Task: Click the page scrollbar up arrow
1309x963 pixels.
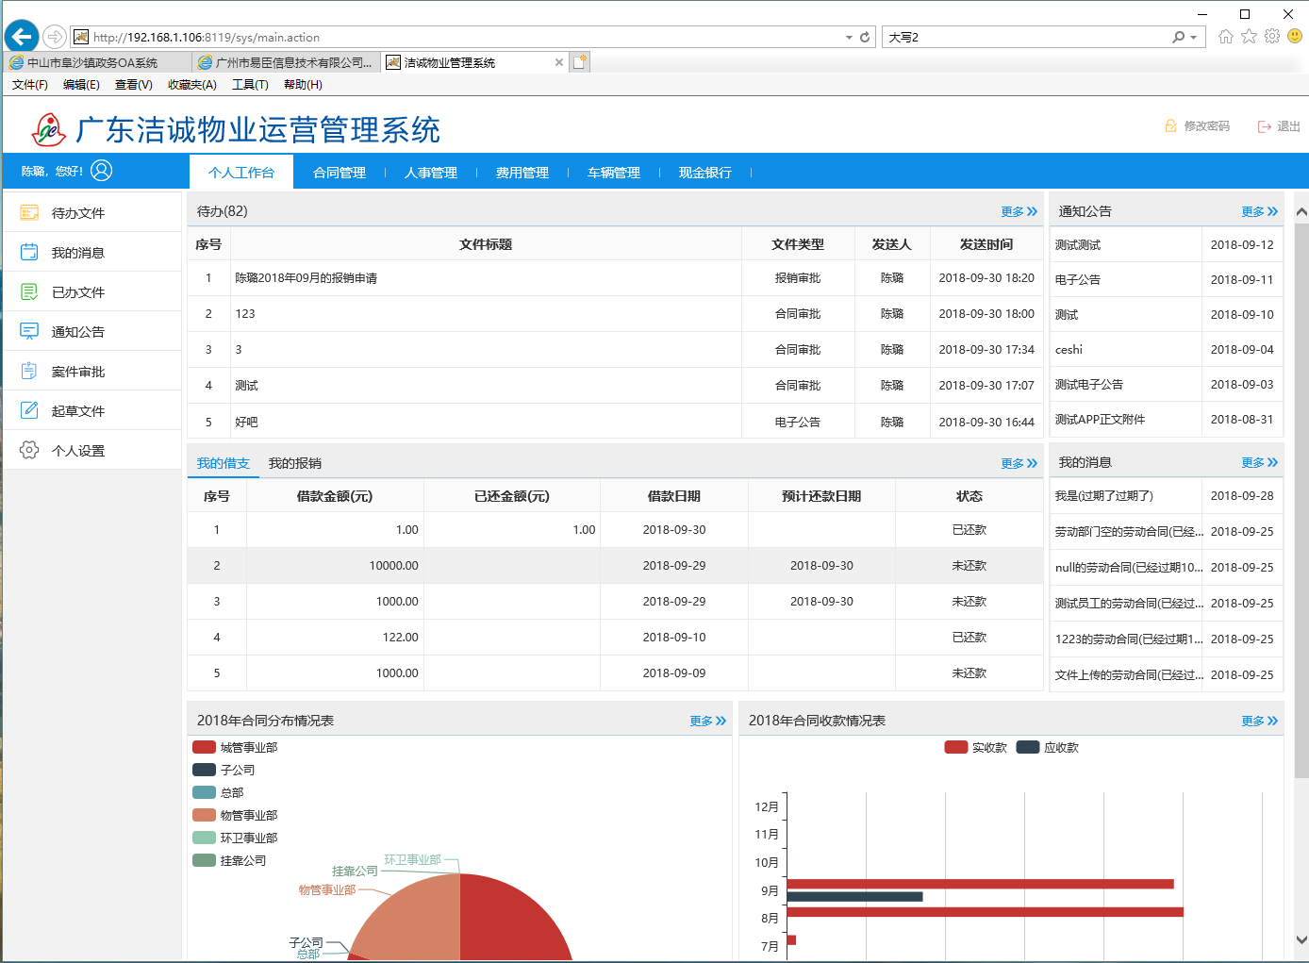Action: pyautogui.click(x=1301, y=211)
